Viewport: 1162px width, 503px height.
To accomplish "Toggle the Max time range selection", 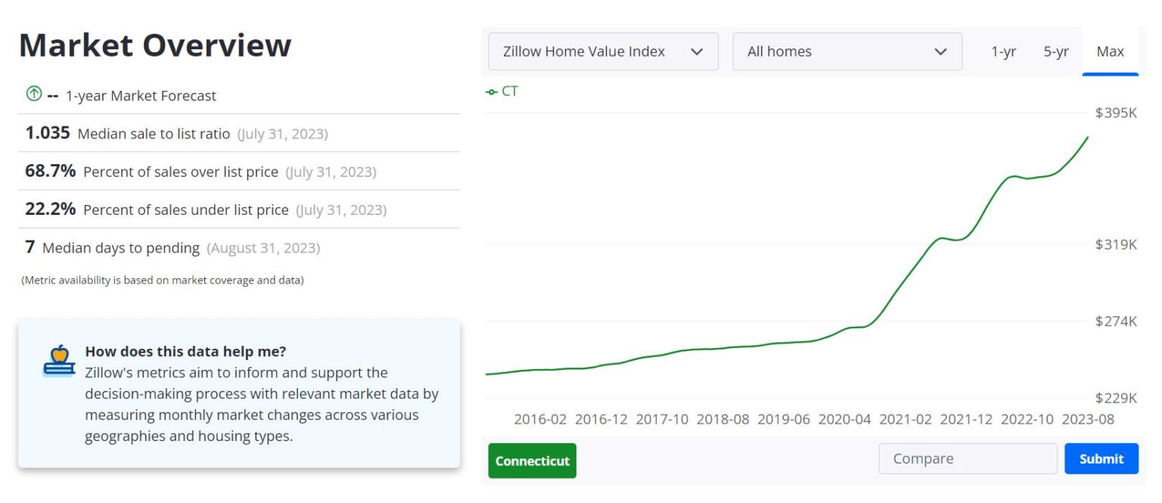I will [x=1110, y=51].
